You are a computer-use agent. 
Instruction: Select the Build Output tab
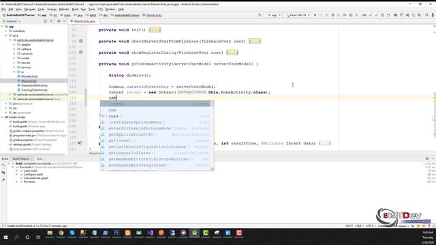click(x=20, y=159)
